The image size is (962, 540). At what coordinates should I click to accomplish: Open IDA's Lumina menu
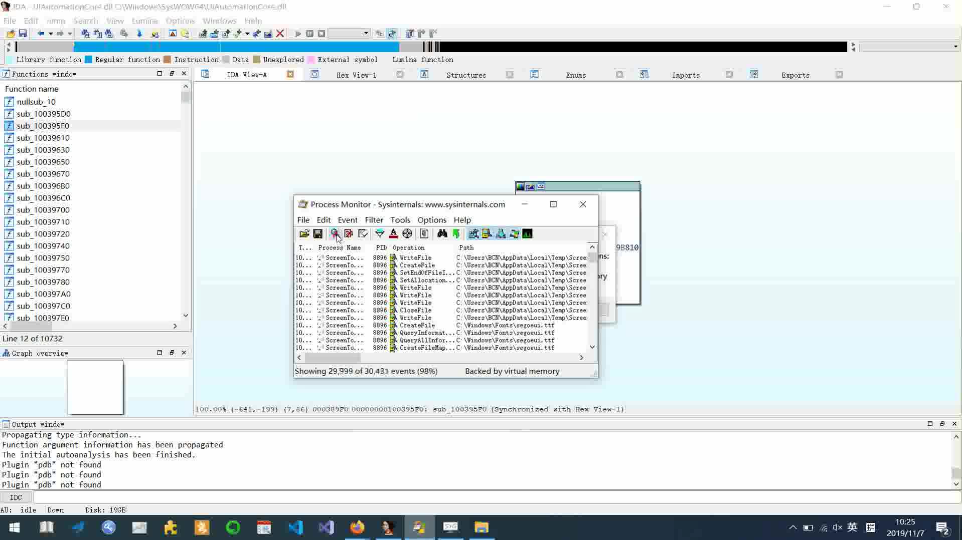[x=144, y=21]
